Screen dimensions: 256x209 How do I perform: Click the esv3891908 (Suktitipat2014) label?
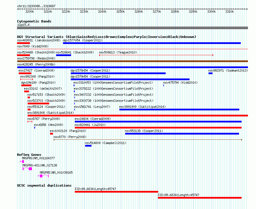coord(51,113)
